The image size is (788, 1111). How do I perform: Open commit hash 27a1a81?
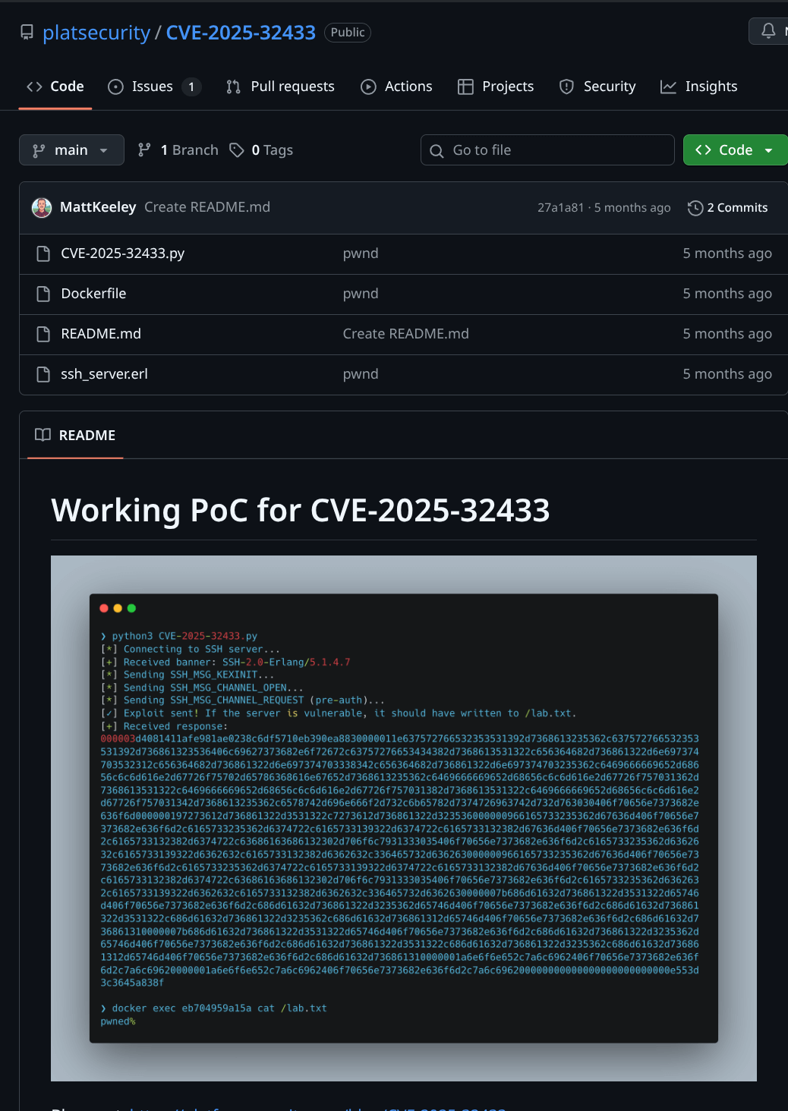pyautogui.click(x=561, y=208)
